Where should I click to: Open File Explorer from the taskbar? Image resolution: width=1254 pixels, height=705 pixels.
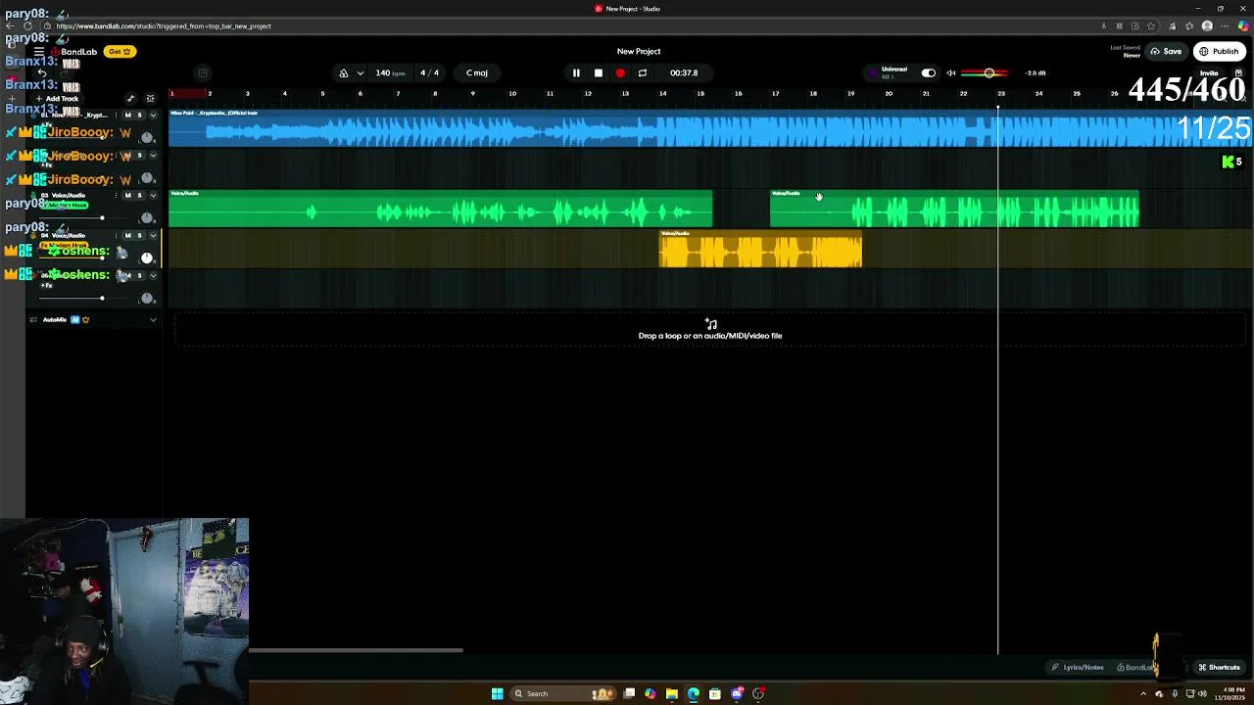[671, 694]
